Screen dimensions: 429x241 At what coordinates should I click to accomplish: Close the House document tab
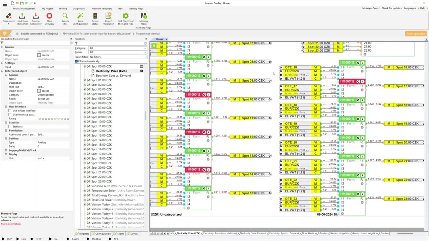166,39
